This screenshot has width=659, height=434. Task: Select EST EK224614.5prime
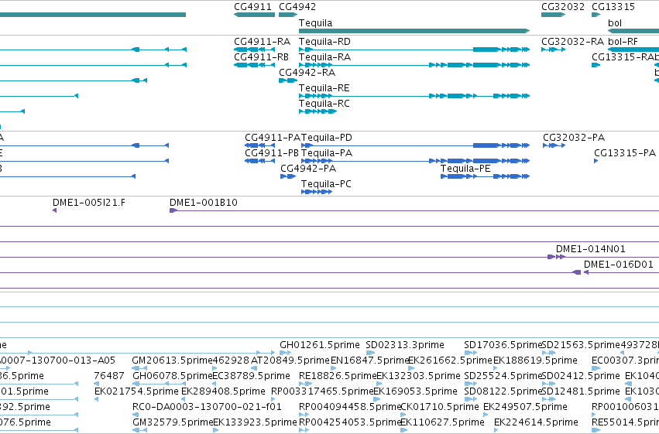click(x=536, y=422)
